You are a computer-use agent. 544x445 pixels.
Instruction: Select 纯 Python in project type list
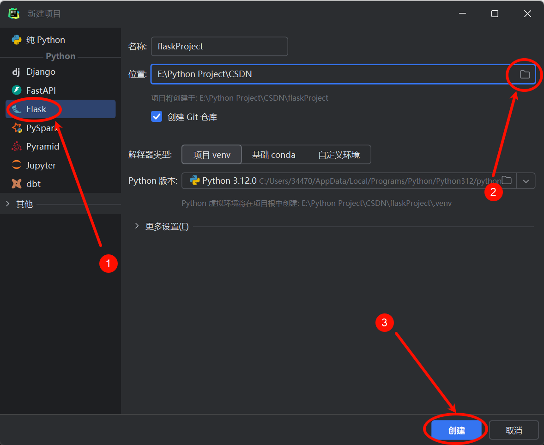point(60,40)
